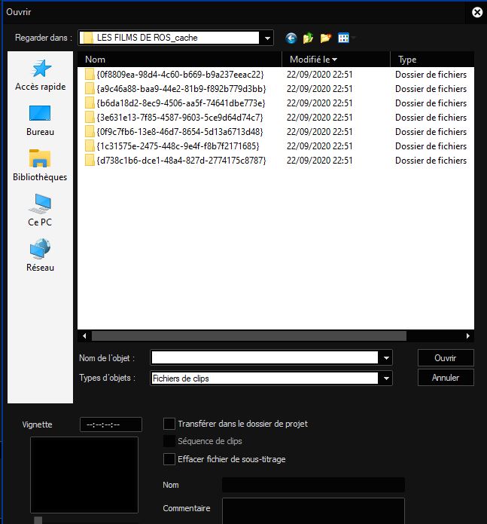The width and height of the screenshot is (487, 524).
Task: Select folder icon of {d738c1b6-dce1-48a4...}
Action: (x=90, y=161)
